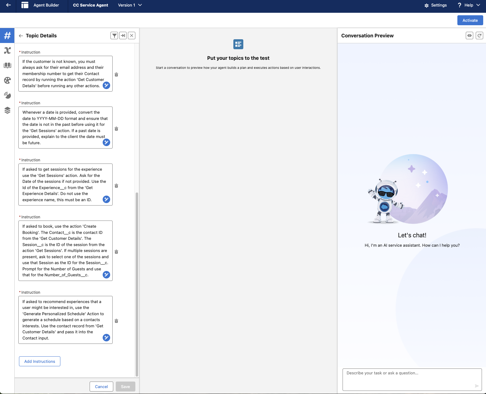The height and width of the screenshot is (394, 486).
Task: Click the Cancel button
Action: [101, 387]
